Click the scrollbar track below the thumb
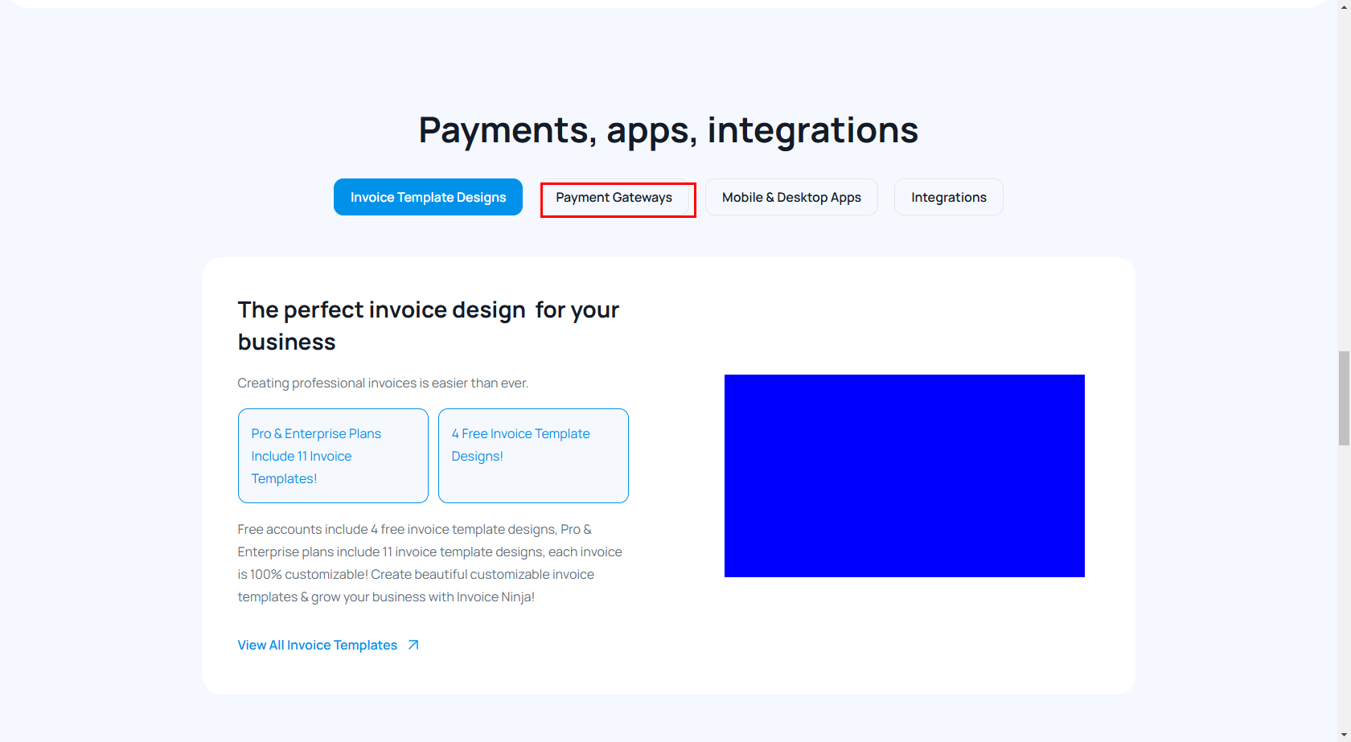1351x742 pixels. [1344, 587]
